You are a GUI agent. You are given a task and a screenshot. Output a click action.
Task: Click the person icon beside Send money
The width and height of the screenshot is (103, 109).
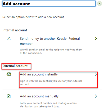9,39
